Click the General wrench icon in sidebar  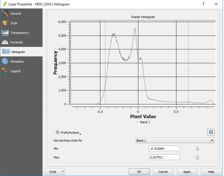click(5, 14)
